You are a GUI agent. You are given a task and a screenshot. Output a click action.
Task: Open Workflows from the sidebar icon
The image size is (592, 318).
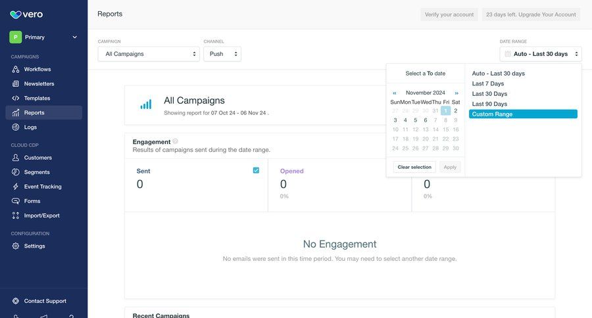point(16,70)
